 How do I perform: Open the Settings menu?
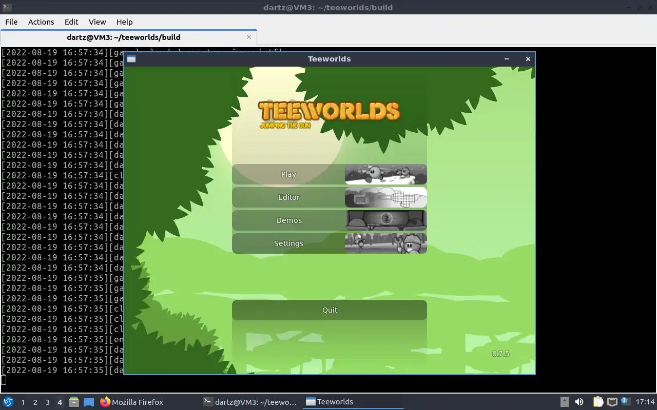288,243
